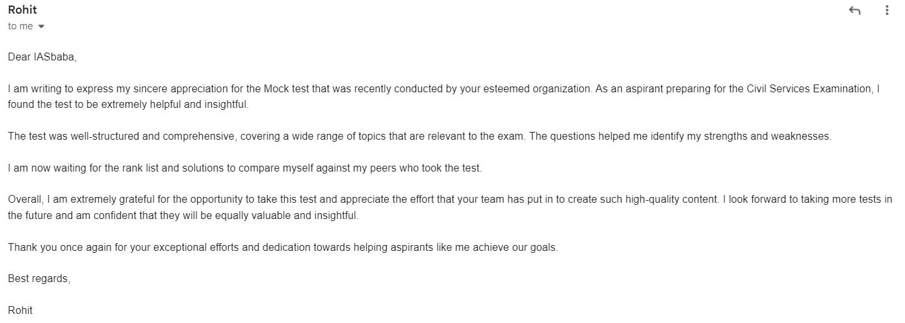
Task: Click the sender name Rohit in header
Action: point(22,10)
